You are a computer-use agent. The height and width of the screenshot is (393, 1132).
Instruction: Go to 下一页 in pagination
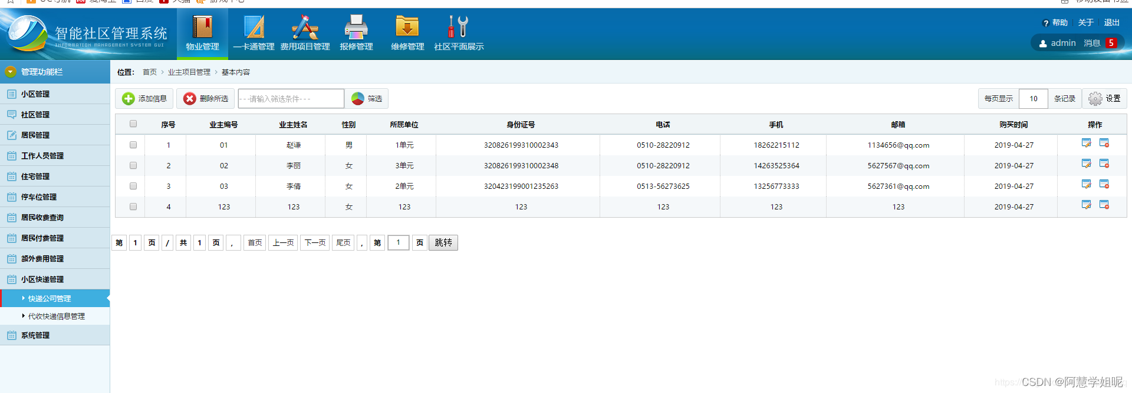pyautogui.click(x=315, y=243)
